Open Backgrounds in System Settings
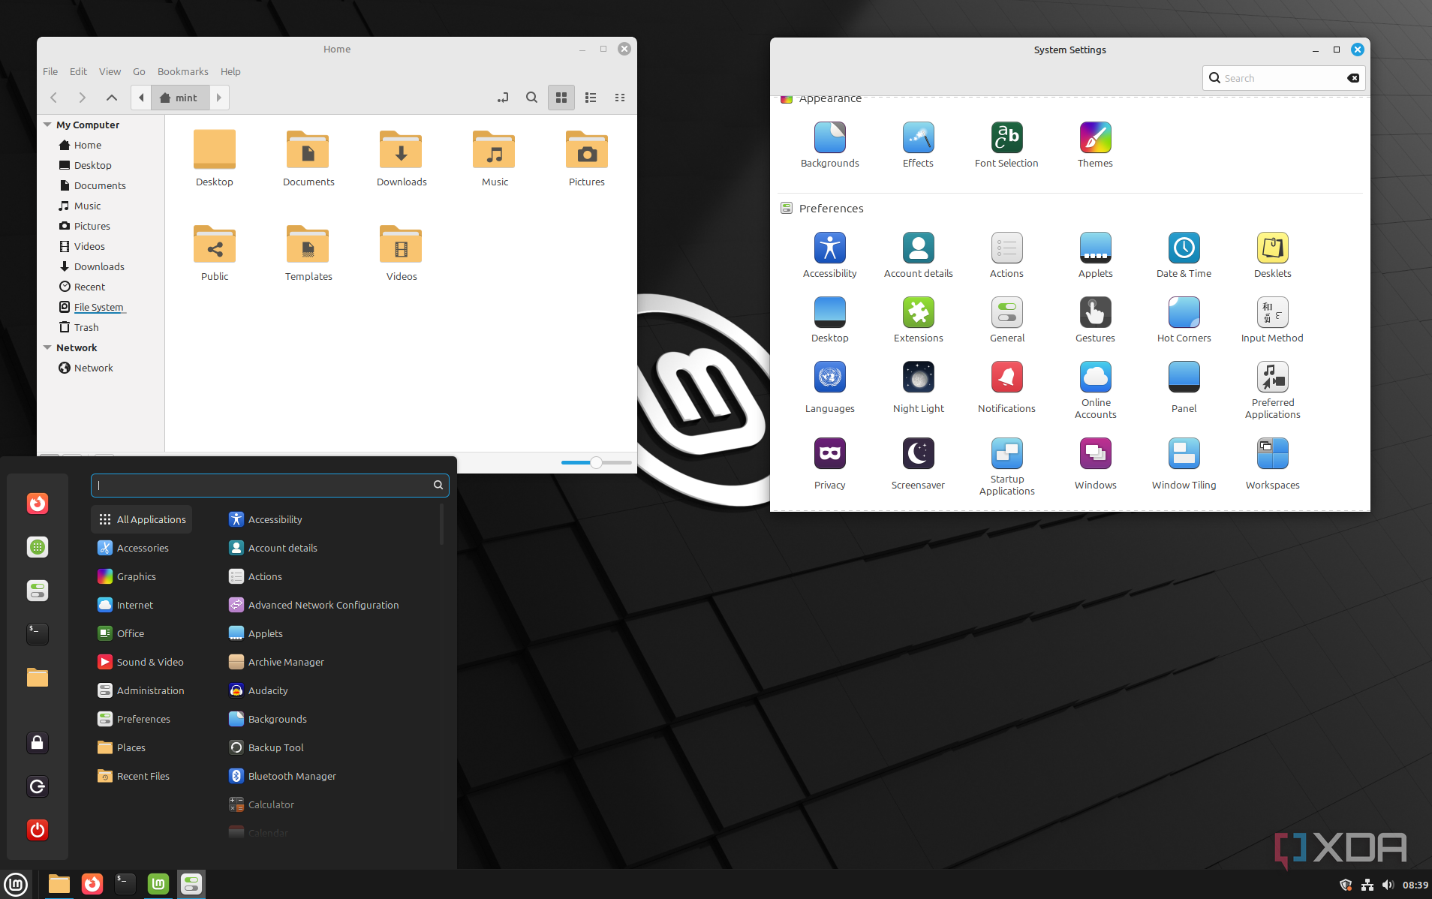The height and width of the screenshot is (899, 1432). pyautogui.click(x=829, y=145)
